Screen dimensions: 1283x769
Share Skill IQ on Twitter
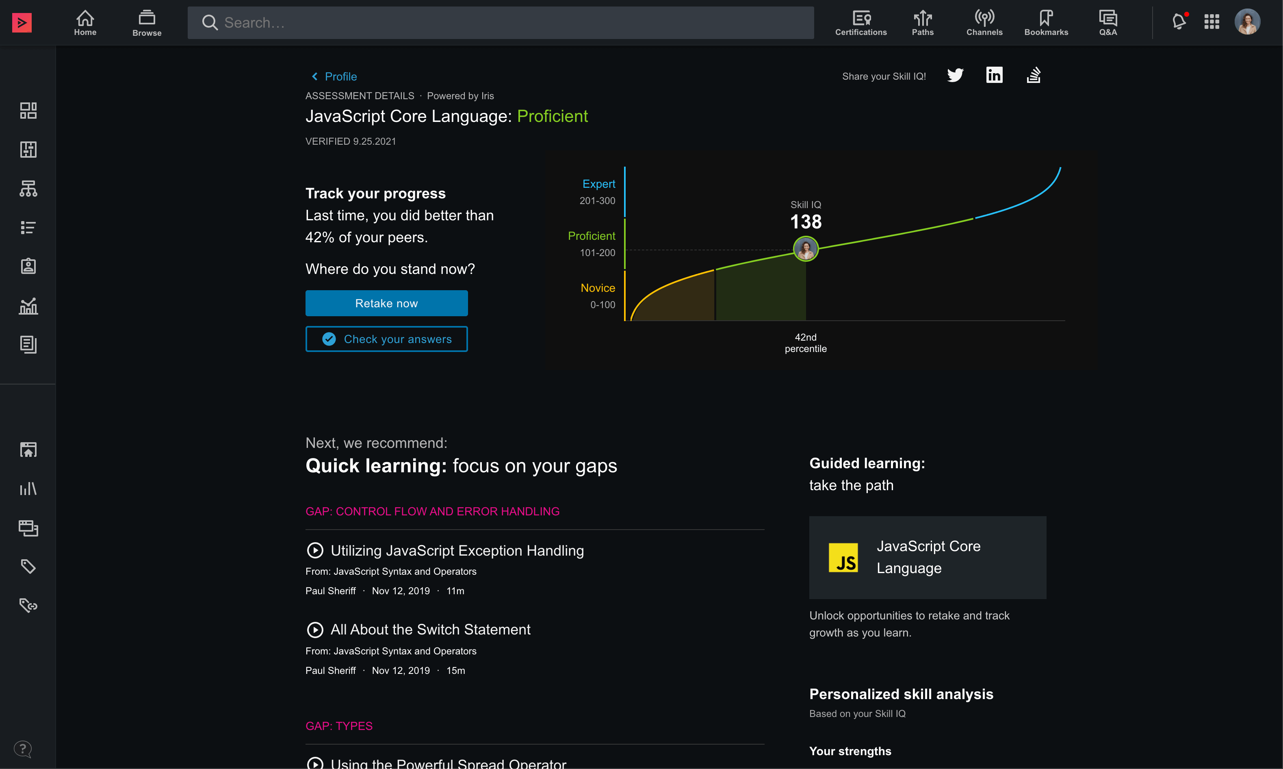(955, 76)
